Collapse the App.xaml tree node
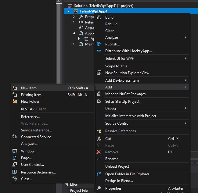Viewport: 198px width, 193px height. pos(74,33)
